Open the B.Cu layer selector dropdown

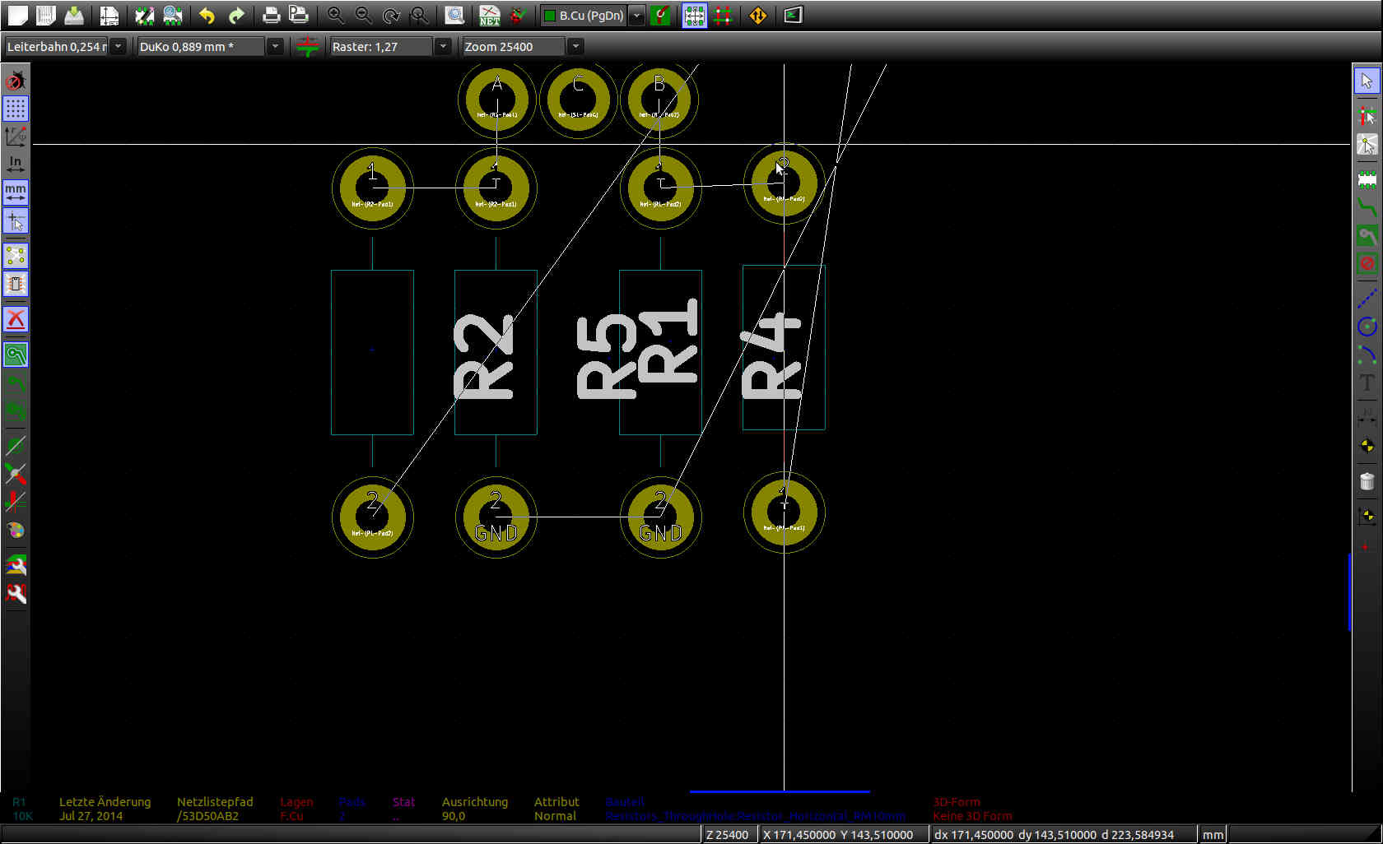coord(636,16)
